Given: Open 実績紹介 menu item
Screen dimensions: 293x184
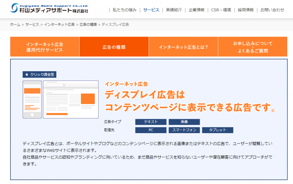Looking at the screenshot, I should point(174,10).
